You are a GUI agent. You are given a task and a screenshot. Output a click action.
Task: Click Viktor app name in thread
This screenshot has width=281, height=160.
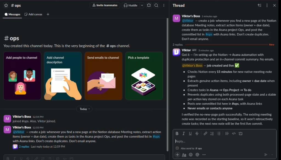[x=186, y=50]
